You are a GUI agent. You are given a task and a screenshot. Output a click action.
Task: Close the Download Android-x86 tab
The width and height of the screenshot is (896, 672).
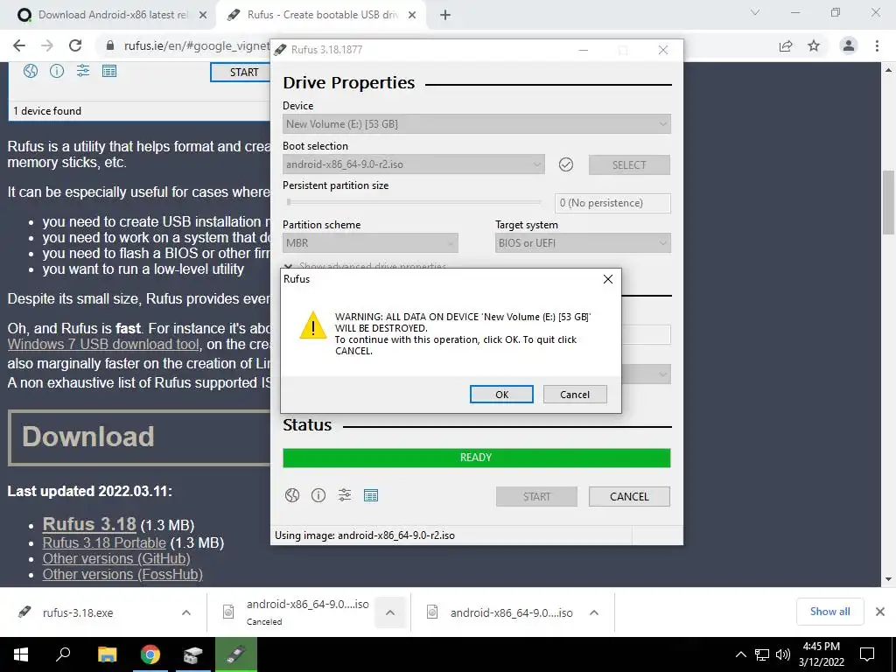203,16
